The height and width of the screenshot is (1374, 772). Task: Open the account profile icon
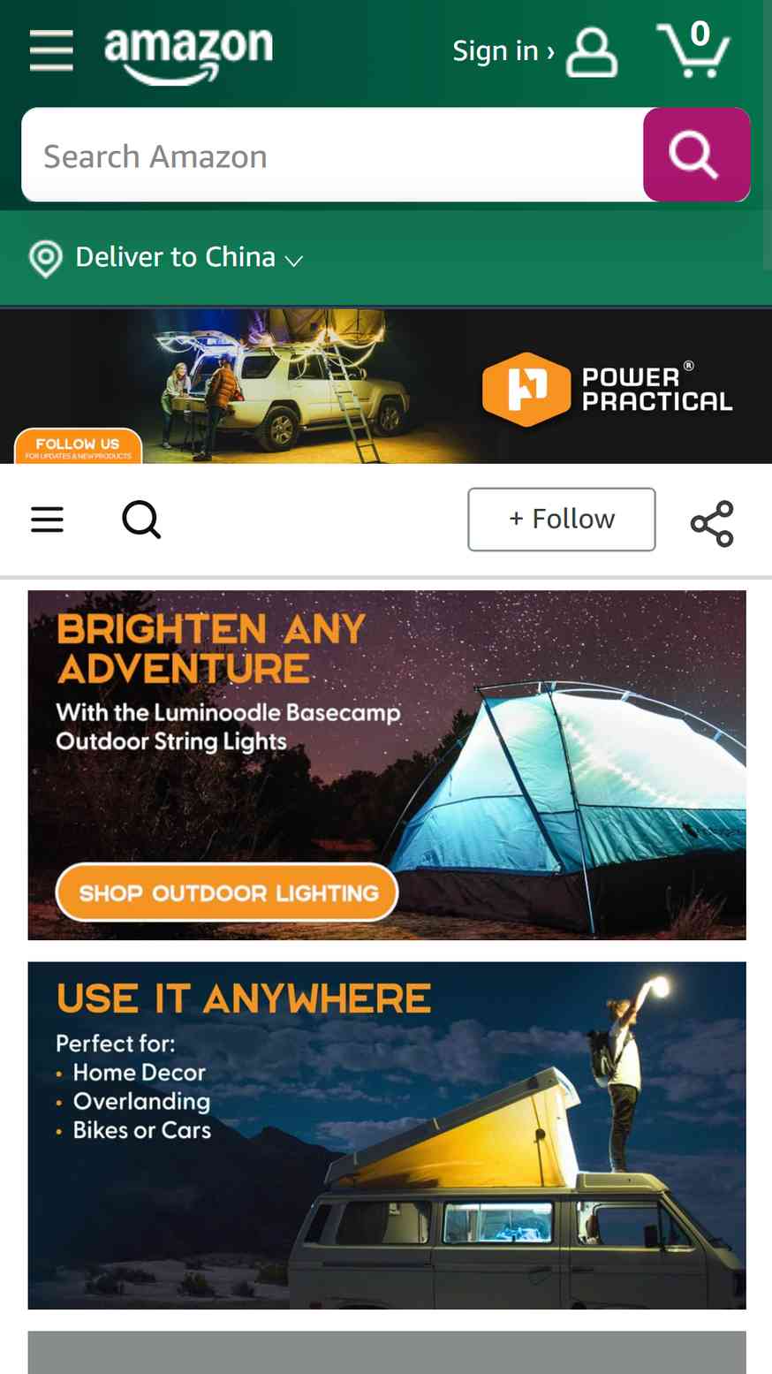click(592, 52)
